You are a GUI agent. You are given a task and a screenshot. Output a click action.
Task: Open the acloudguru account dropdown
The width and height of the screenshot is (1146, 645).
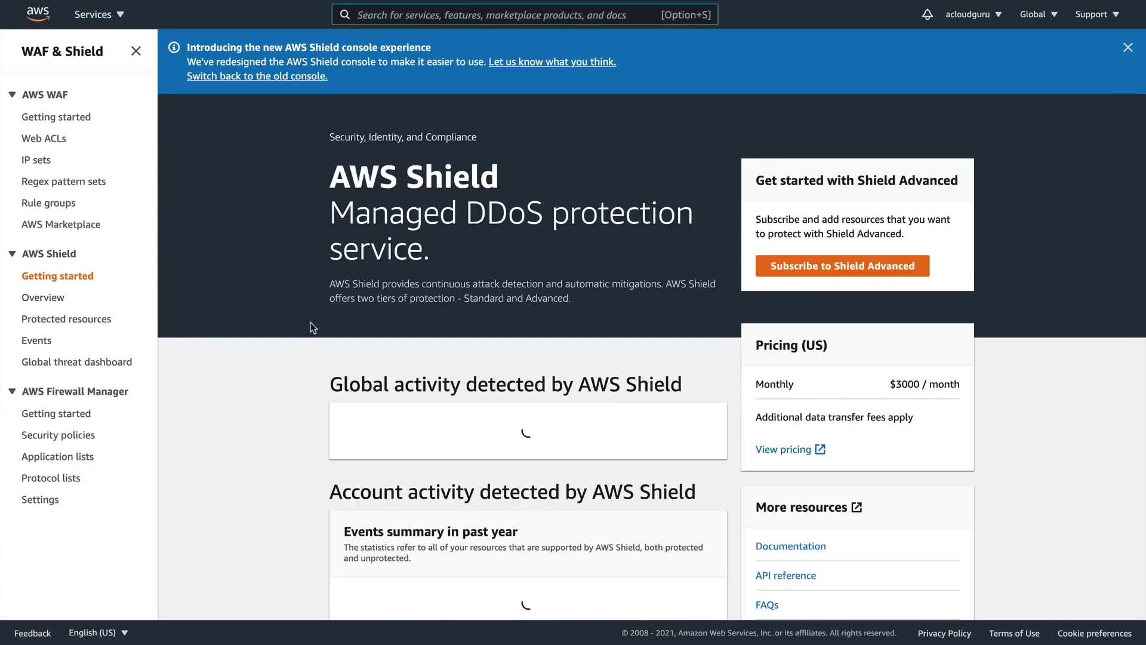pyautogui.click(x=973, y=14)
